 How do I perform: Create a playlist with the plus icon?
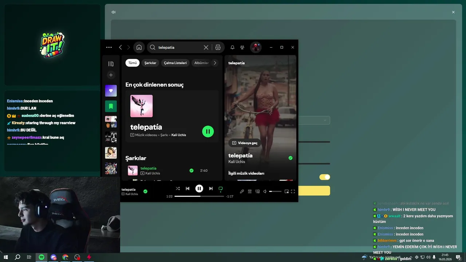point(111,75)
